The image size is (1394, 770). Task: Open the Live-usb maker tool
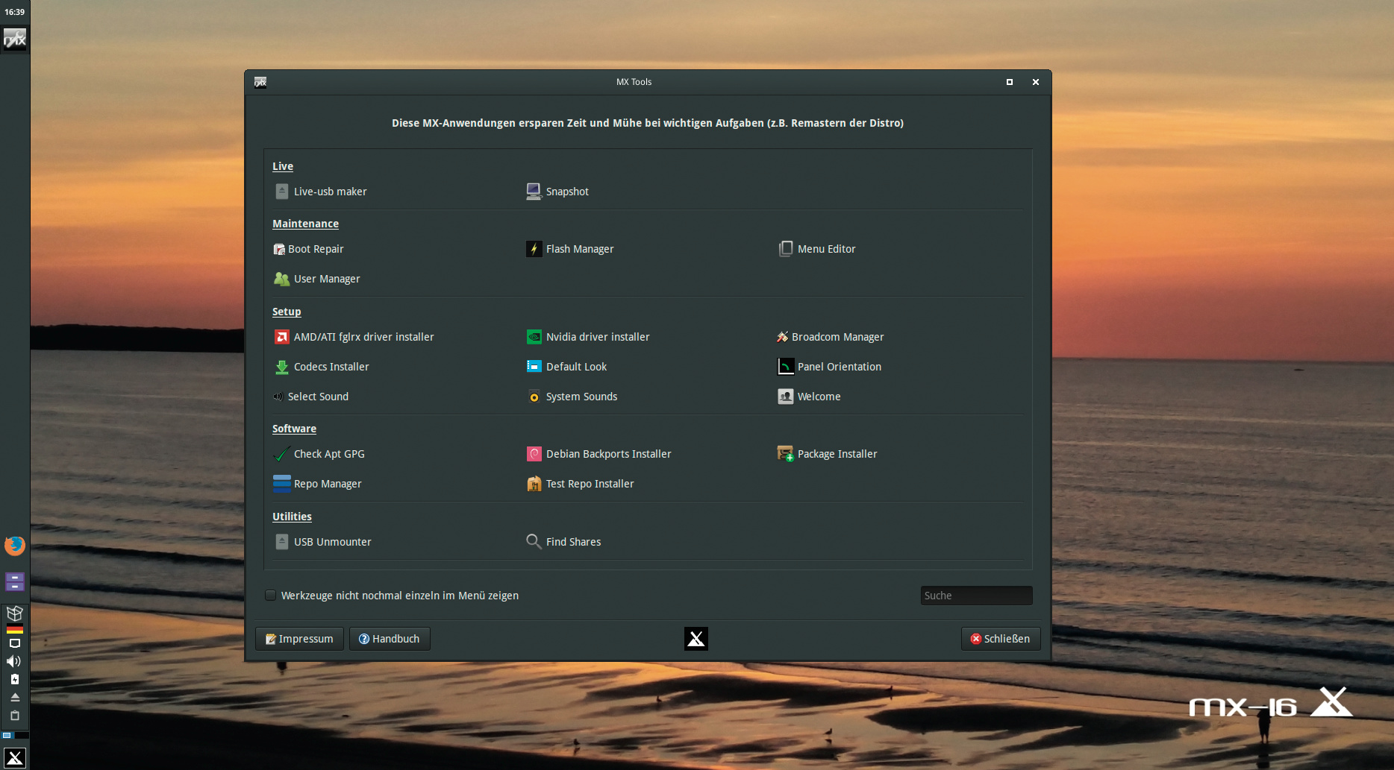point(321,192)
